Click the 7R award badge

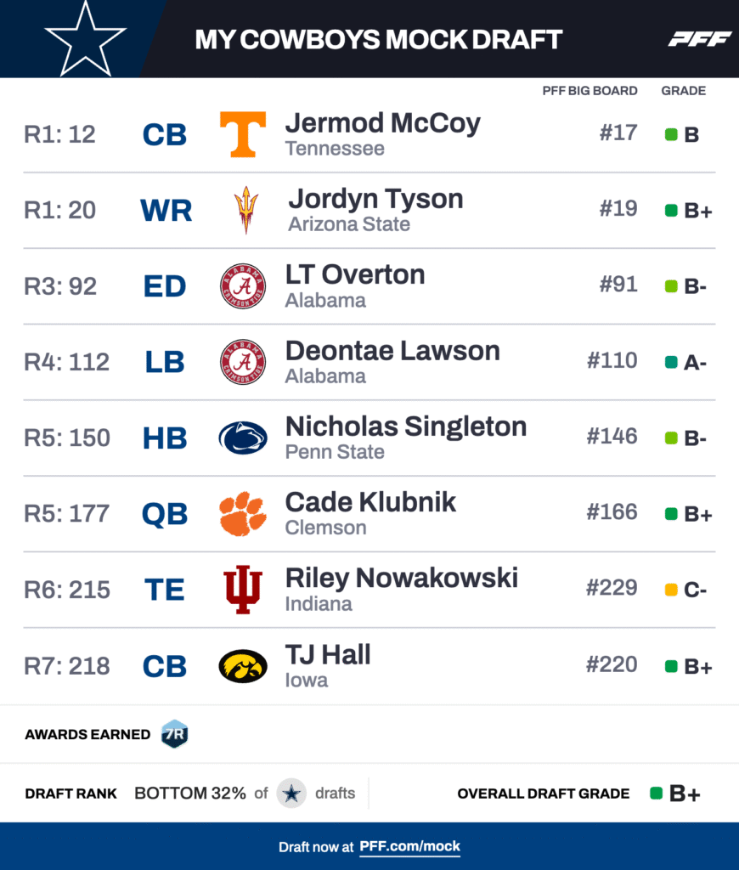(x=174, y=734)
